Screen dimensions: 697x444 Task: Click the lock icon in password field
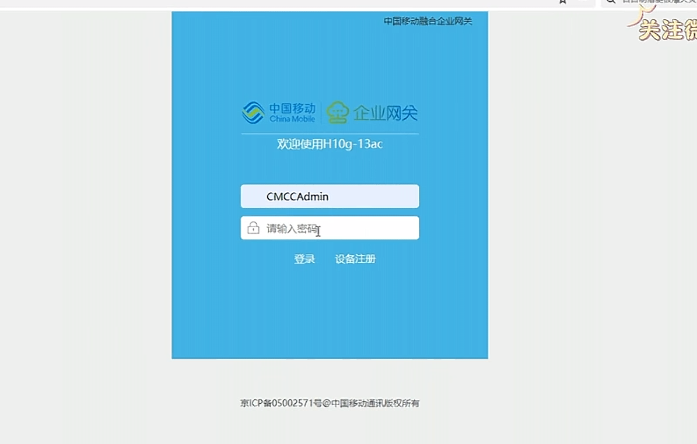coord(253,228)
